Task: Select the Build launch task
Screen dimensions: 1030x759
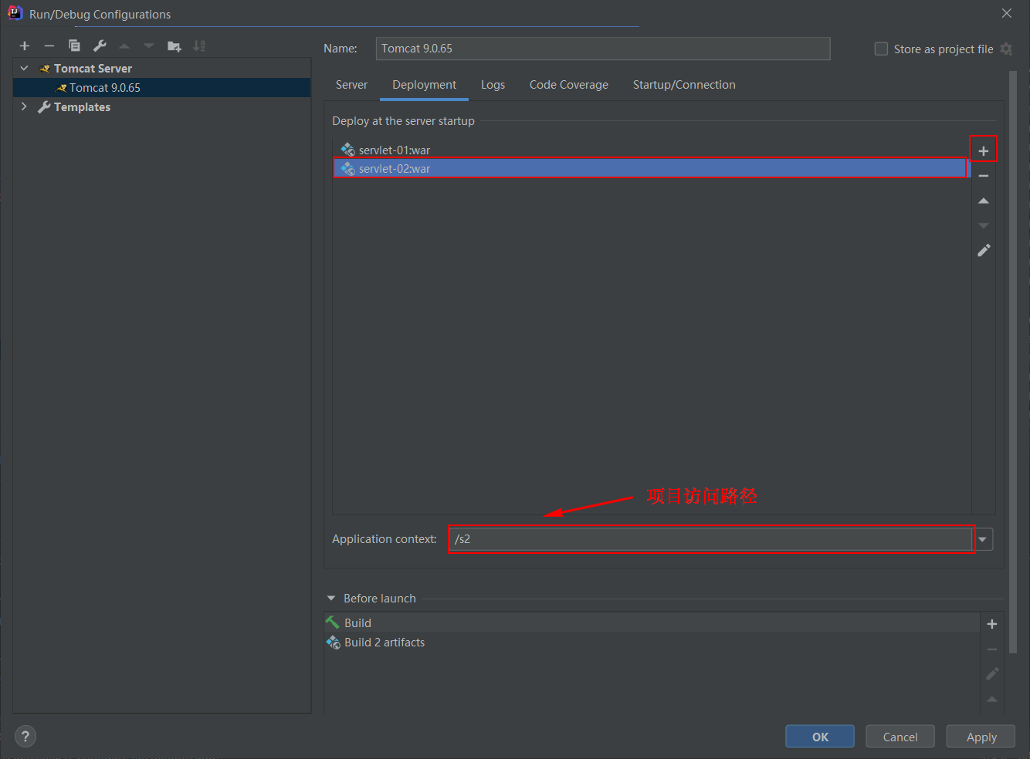Action: 652,622
